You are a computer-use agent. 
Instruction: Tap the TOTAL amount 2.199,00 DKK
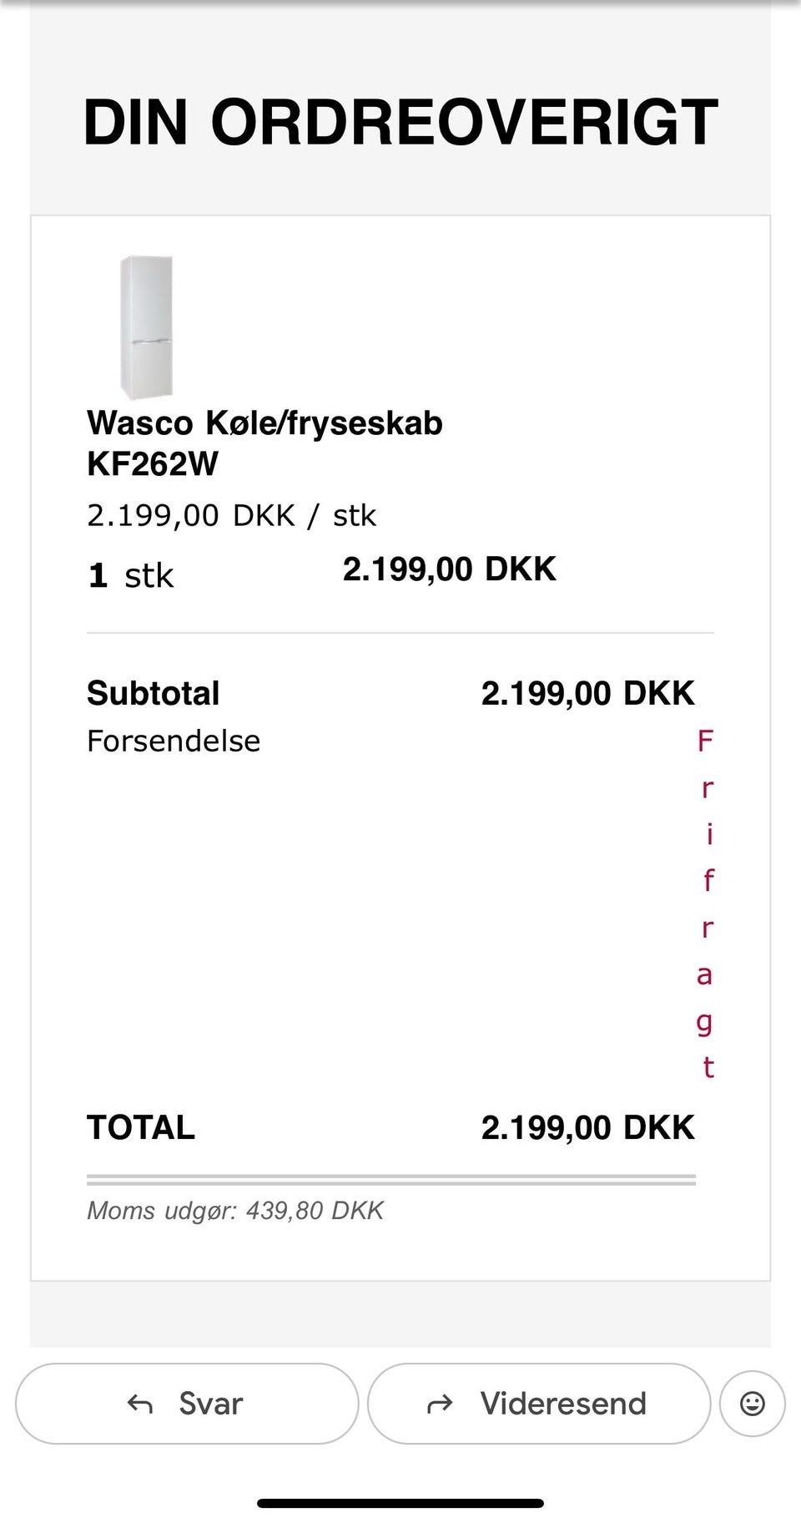tap(587, 1128)
